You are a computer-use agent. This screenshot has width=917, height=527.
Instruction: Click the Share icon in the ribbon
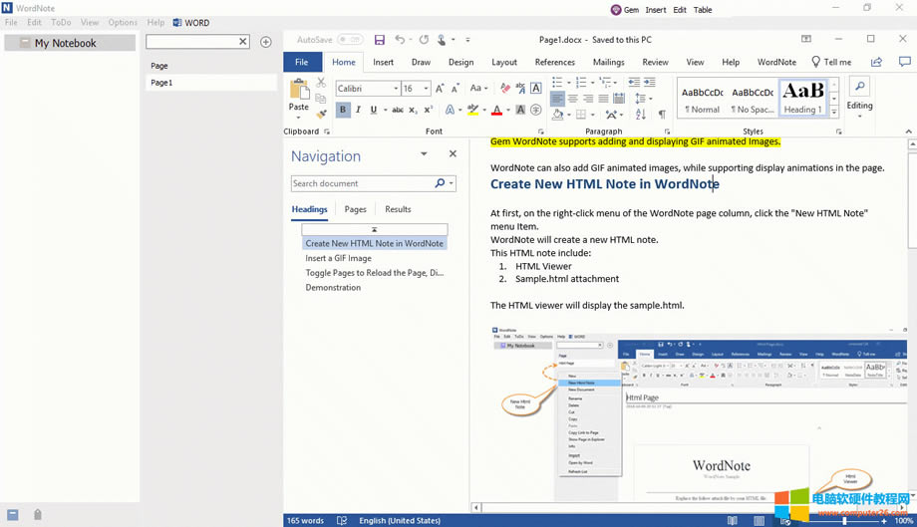(x=877, y=62)
